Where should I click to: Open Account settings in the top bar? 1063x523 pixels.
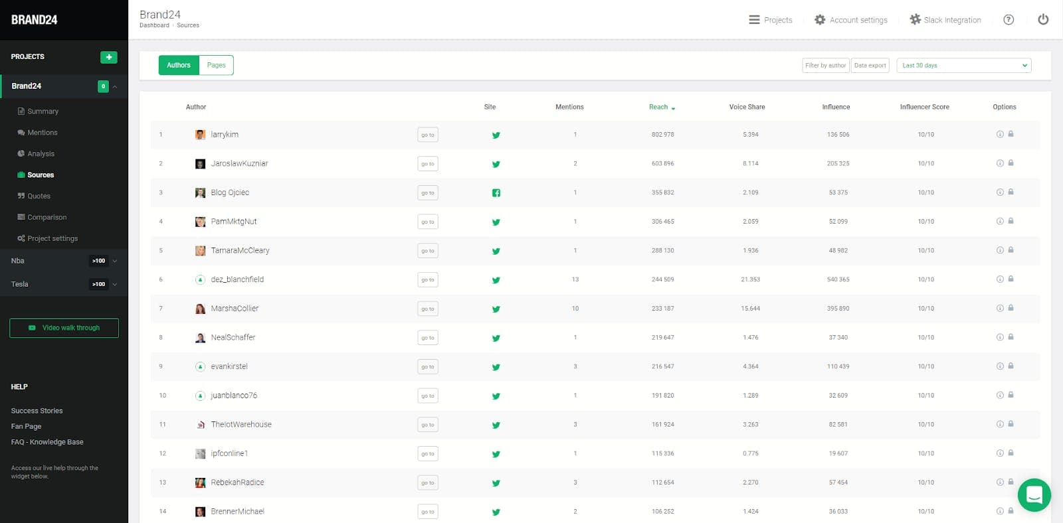[851, 20]
